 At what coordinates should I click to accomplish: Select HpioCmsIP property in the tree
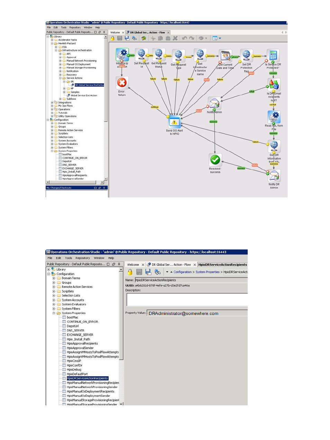pos(74,361)
